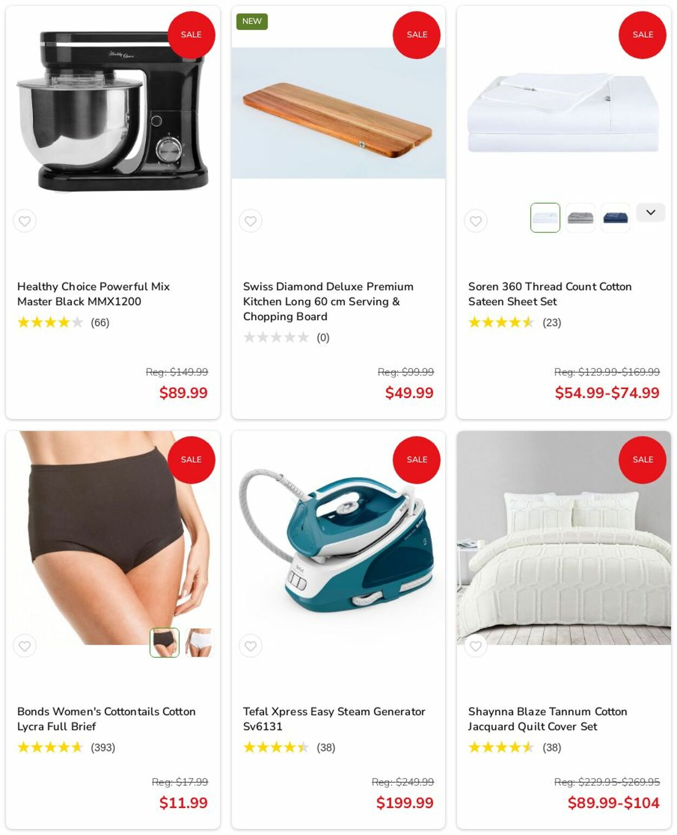This screenshot has height=835, width=677.
Task: Add Shaynna Blaze quilt cover to wishlist
Action: click(x=476, y=646)
